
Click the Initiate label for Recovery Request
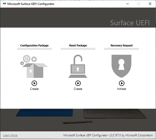coord(121,89)
